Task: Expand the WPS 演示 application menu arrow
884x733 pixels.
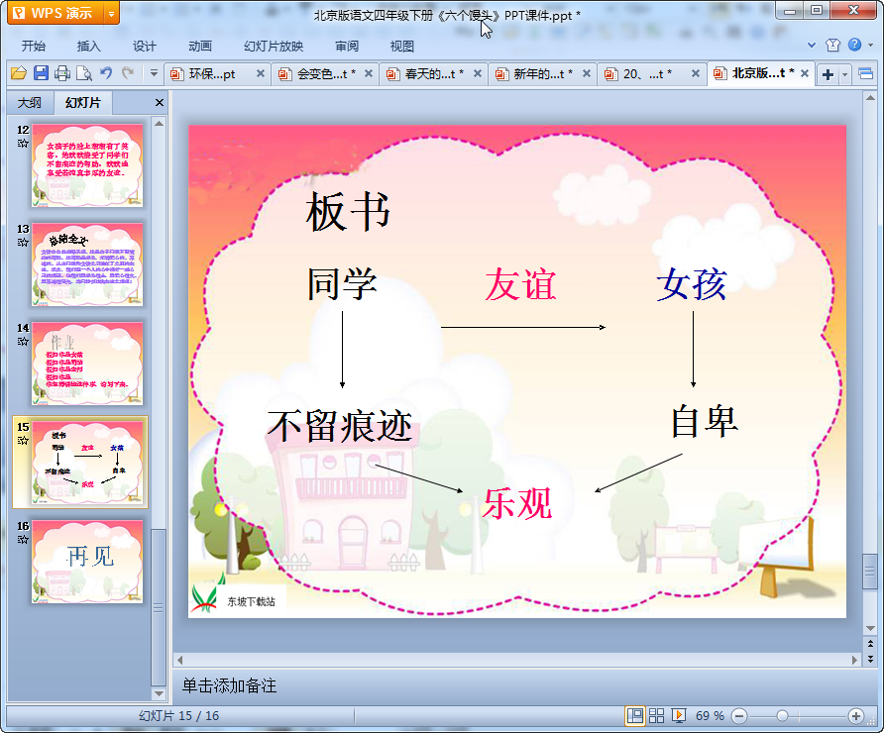Action: tap(110, 13)
